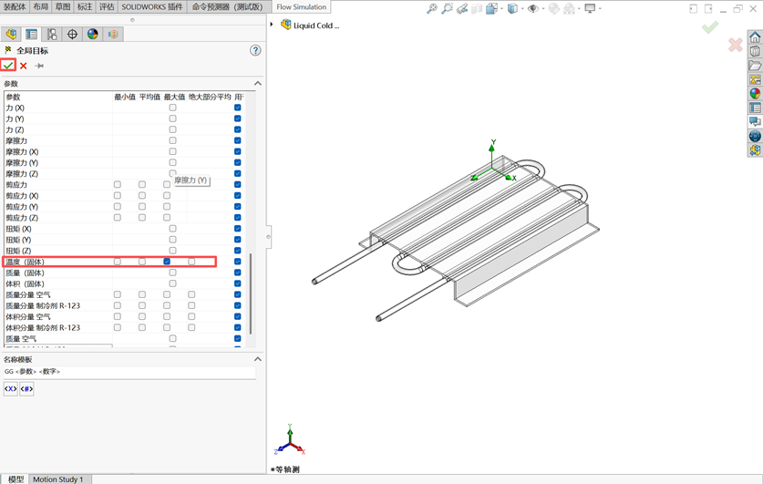Open Appearances color ball in task pane
This screenshot has width=763, height=484.
pos(755,93)
